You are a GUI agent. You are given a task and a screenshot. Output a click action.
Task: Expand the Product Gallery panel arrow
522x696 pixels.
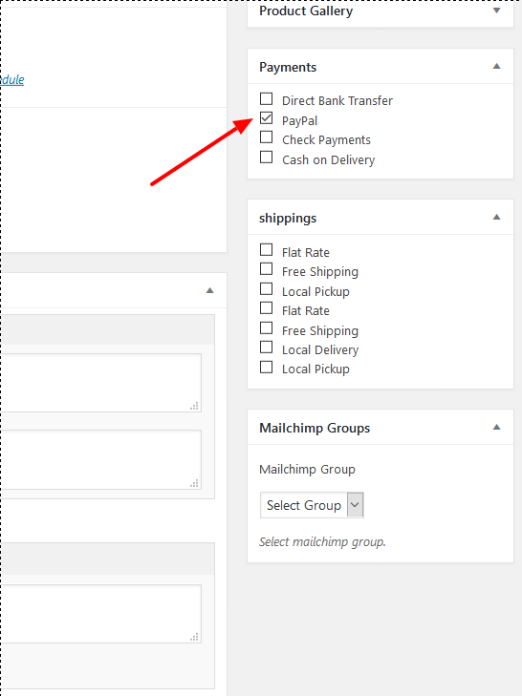pos(496,11)
